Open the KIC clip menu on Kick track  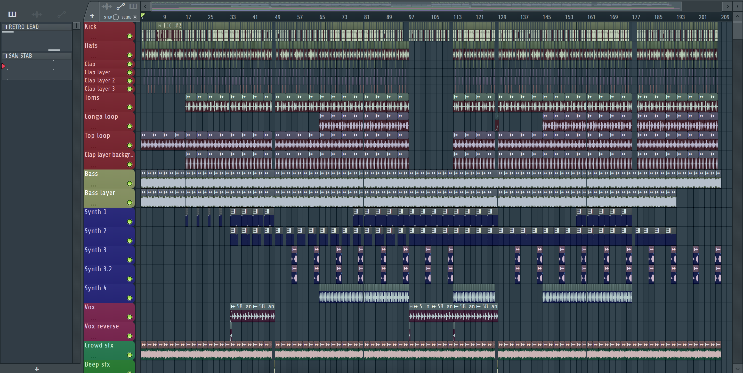pos(159,26)
